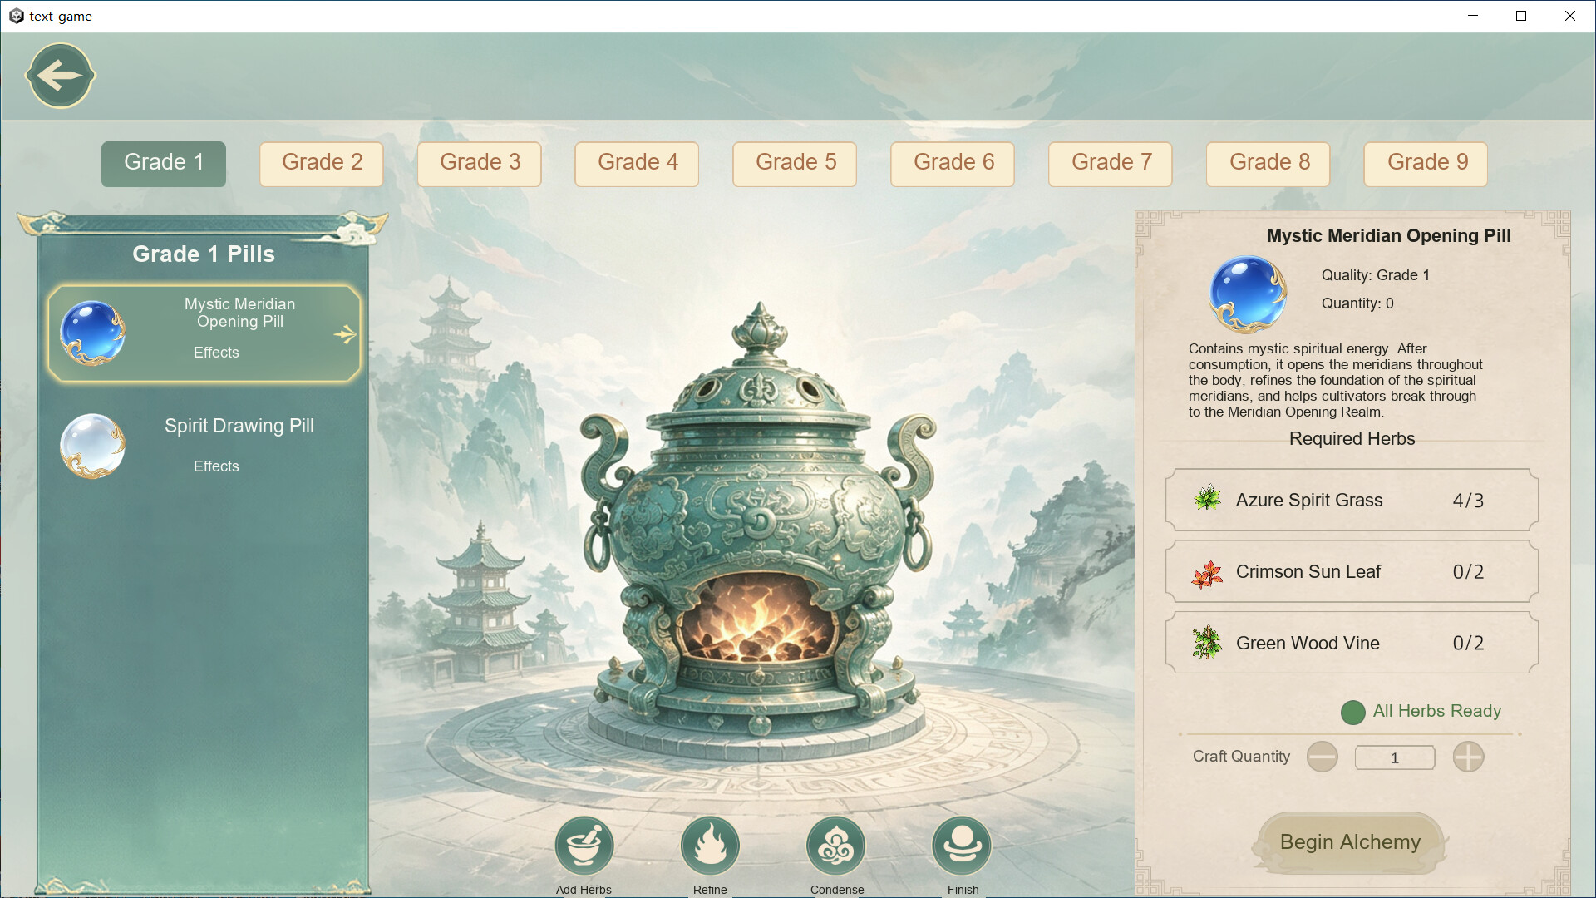View Effects of Mystic Meridian Opening Pill
Viewport: 1596px width, 898px height.
click(x=216, y=353)
